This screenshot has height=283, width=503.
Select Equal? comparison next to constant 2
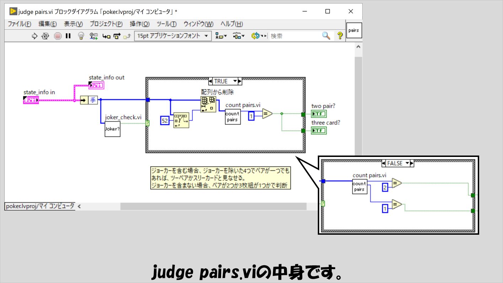397,184
